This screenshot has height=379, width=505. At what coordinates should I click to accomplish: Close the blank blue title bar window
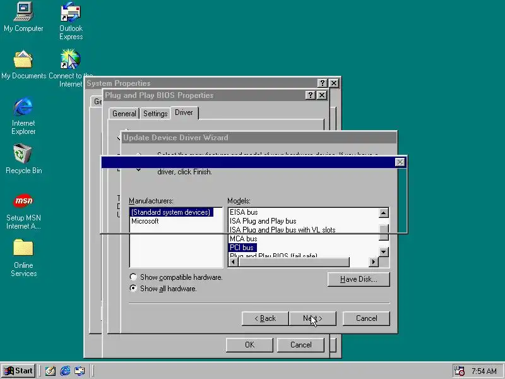coord(400,162)
